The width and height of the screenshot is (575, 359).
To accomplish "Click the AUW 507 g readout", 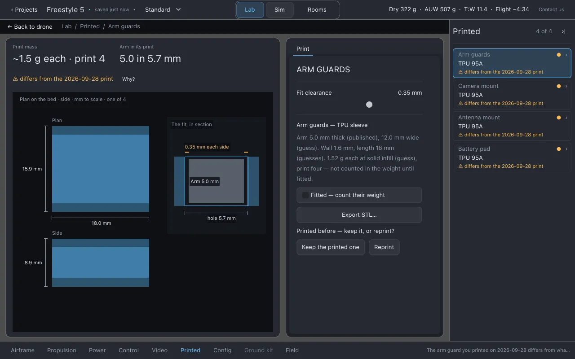I will tap(440, 9).
